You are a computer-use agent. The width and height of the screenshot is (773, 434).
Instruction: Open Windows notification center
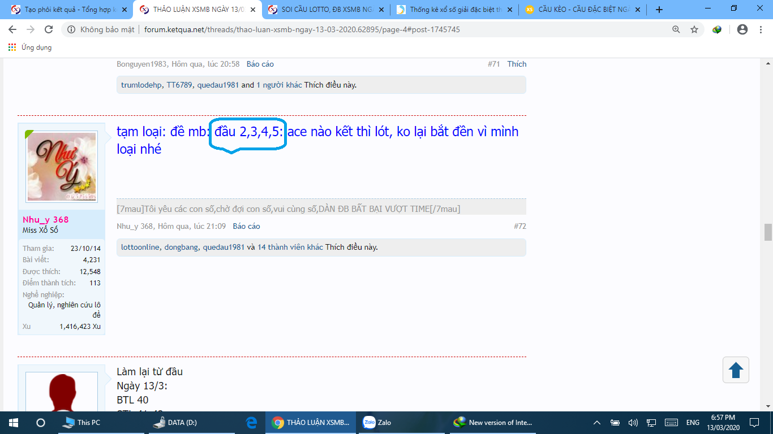[754, 422]
